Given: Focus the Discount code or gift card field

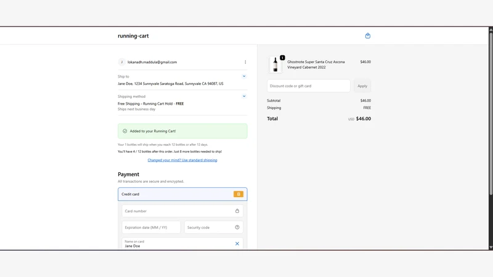Looking at the screenshot, I should coord(309,86).
